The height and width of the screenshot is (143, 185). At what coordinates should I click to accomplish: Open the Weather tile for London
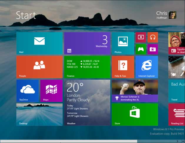click(x=87, y=103)
